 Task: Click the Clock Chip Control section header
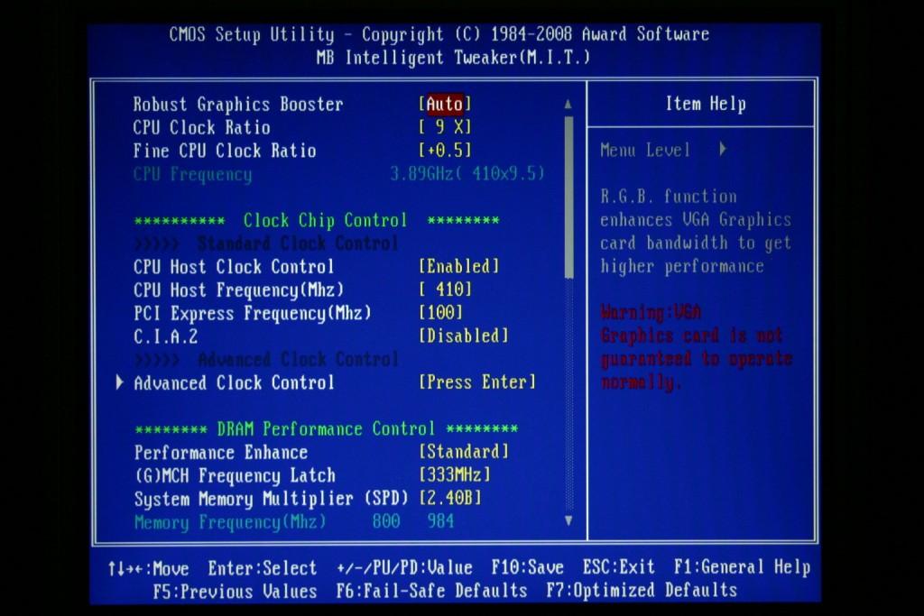tap(325, 220)
